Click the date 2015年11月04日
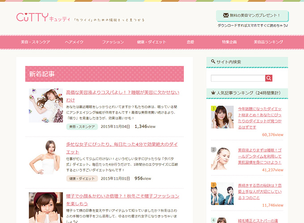 tap(115, 127)
